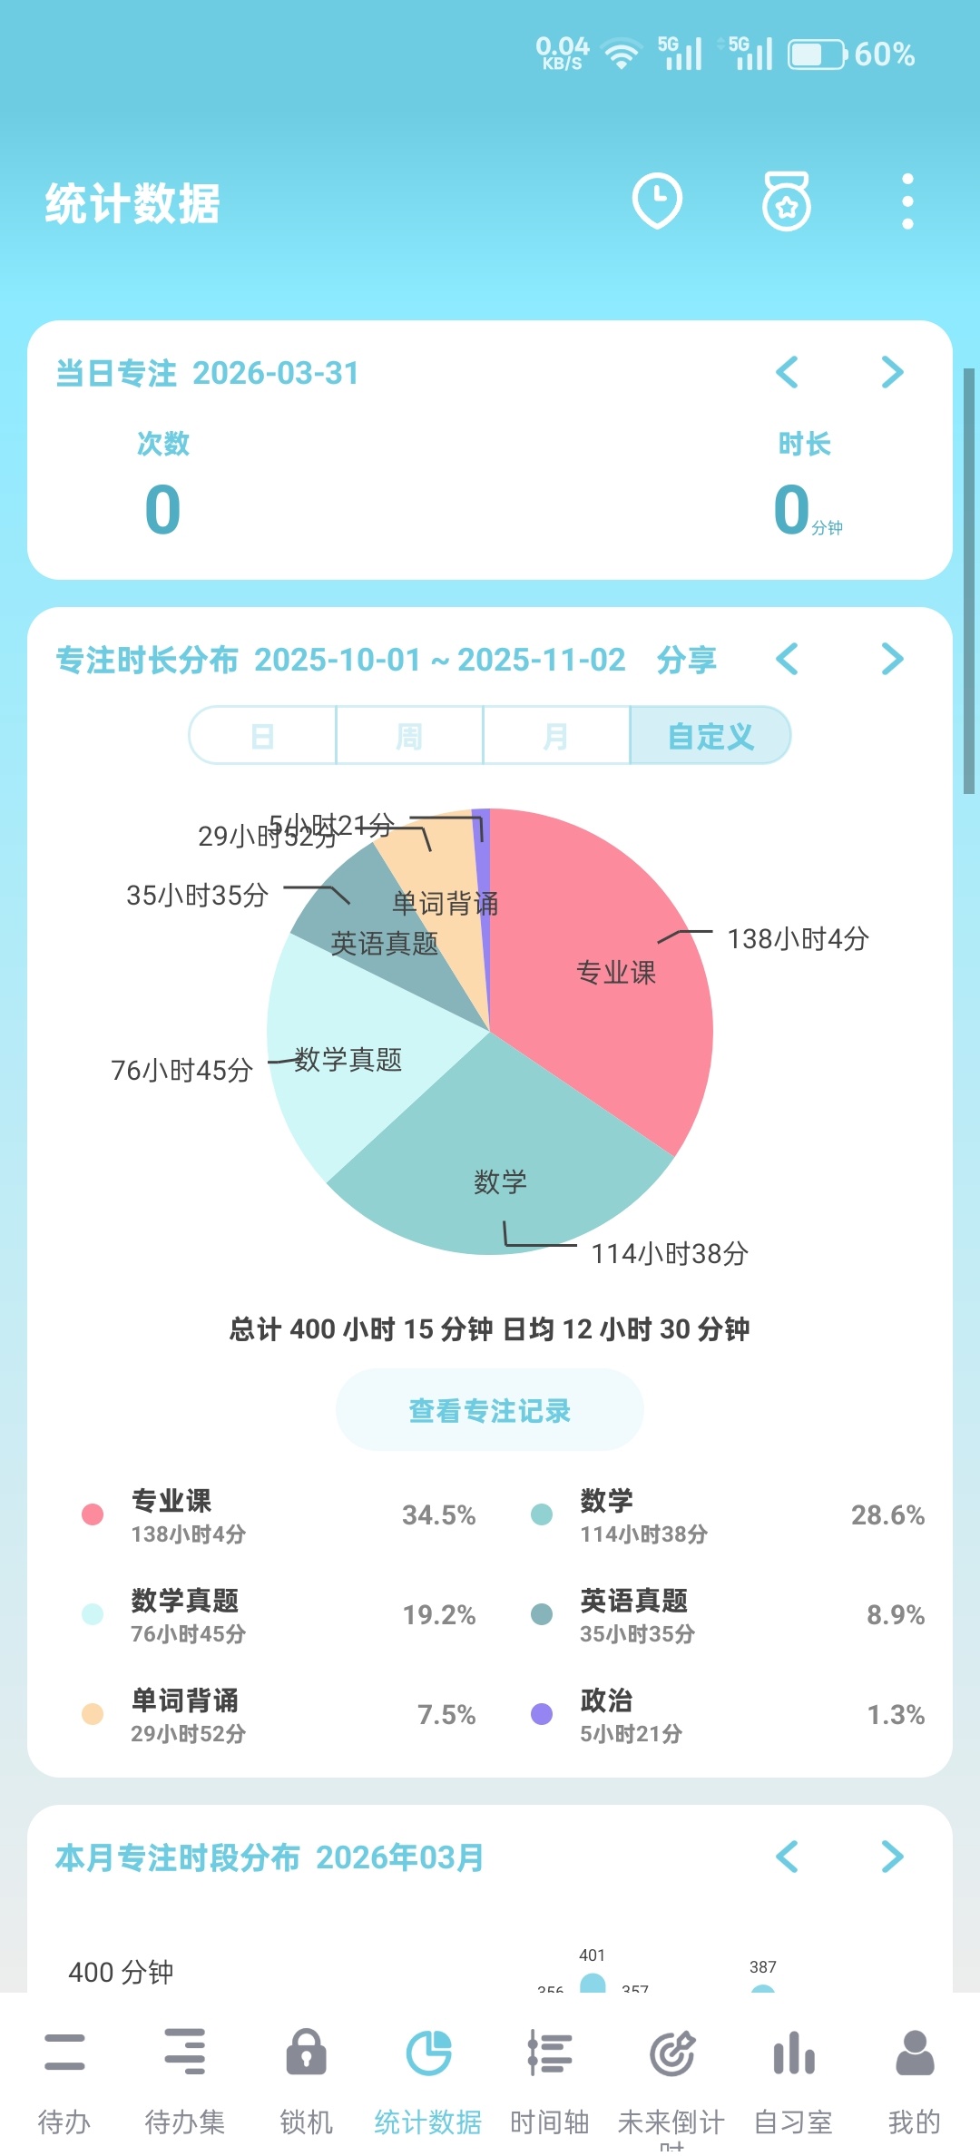
Task: Tap the 锁机 lock icon
Action: (x=307, y=2054)
